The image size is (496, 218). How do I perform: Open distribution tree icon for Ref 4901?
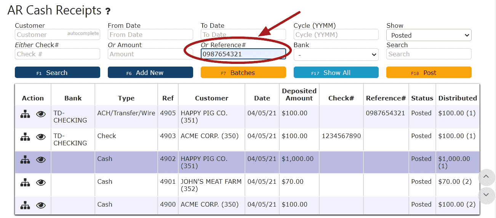25,183
